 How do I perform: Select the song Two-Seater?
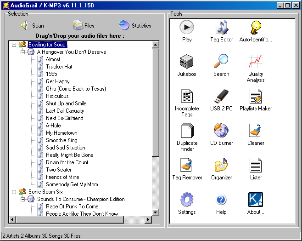coord(59,169)
